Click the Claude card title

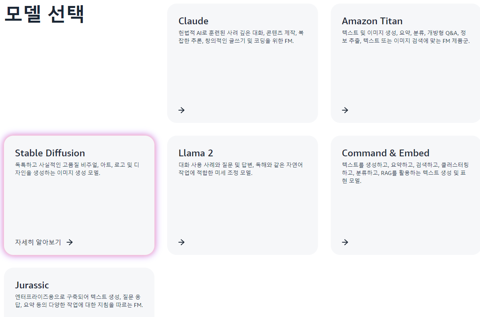tap(194, 21)
